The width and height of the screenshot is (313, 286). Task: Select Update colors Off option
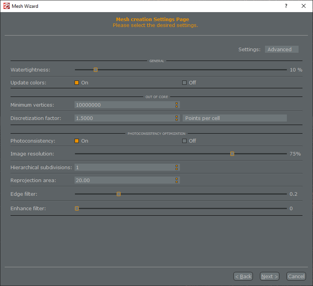pyautogui.click(x=185, y=82)
